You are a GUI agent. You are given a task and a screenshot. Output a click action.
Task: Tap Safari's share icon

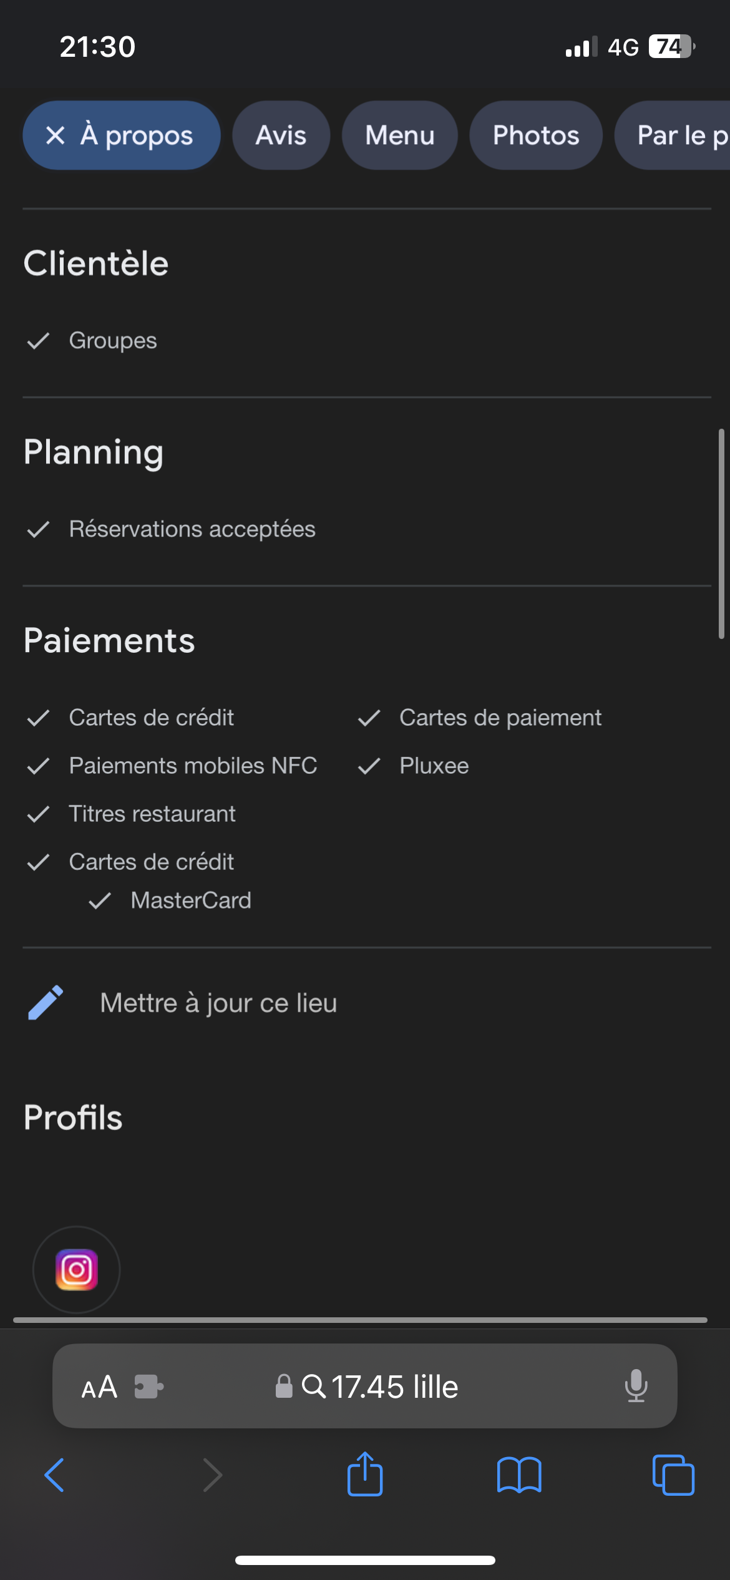click(x=365, y=1475)
